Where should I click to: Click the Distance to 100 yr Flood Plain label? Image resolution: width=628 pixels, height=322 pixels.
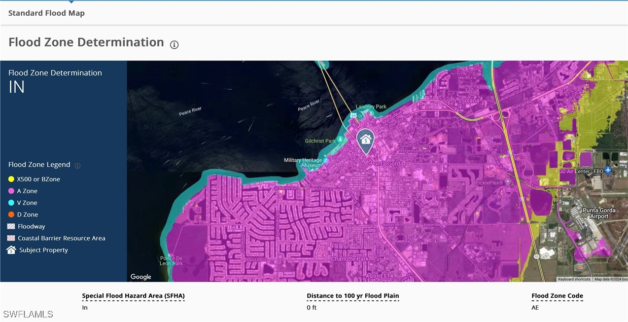point(353,296)
